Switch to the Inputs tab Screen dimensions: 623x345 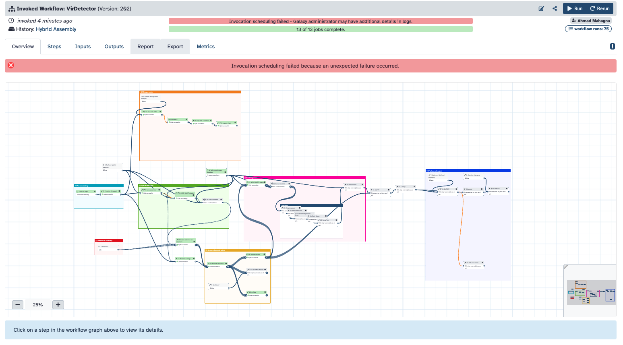[83, 47]
